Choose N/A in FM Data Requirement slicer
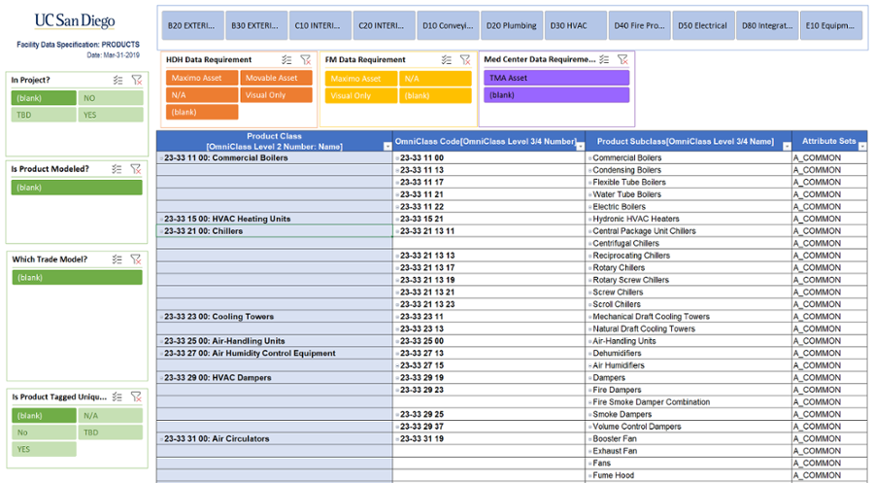Viewport: 874px width, 483px height. click(435, 79)
